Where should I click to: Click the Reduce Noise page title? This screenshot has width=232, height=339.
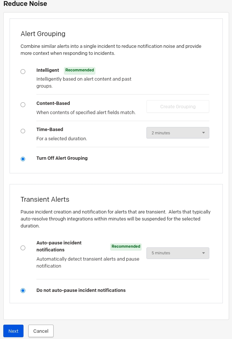pos(25,4)
